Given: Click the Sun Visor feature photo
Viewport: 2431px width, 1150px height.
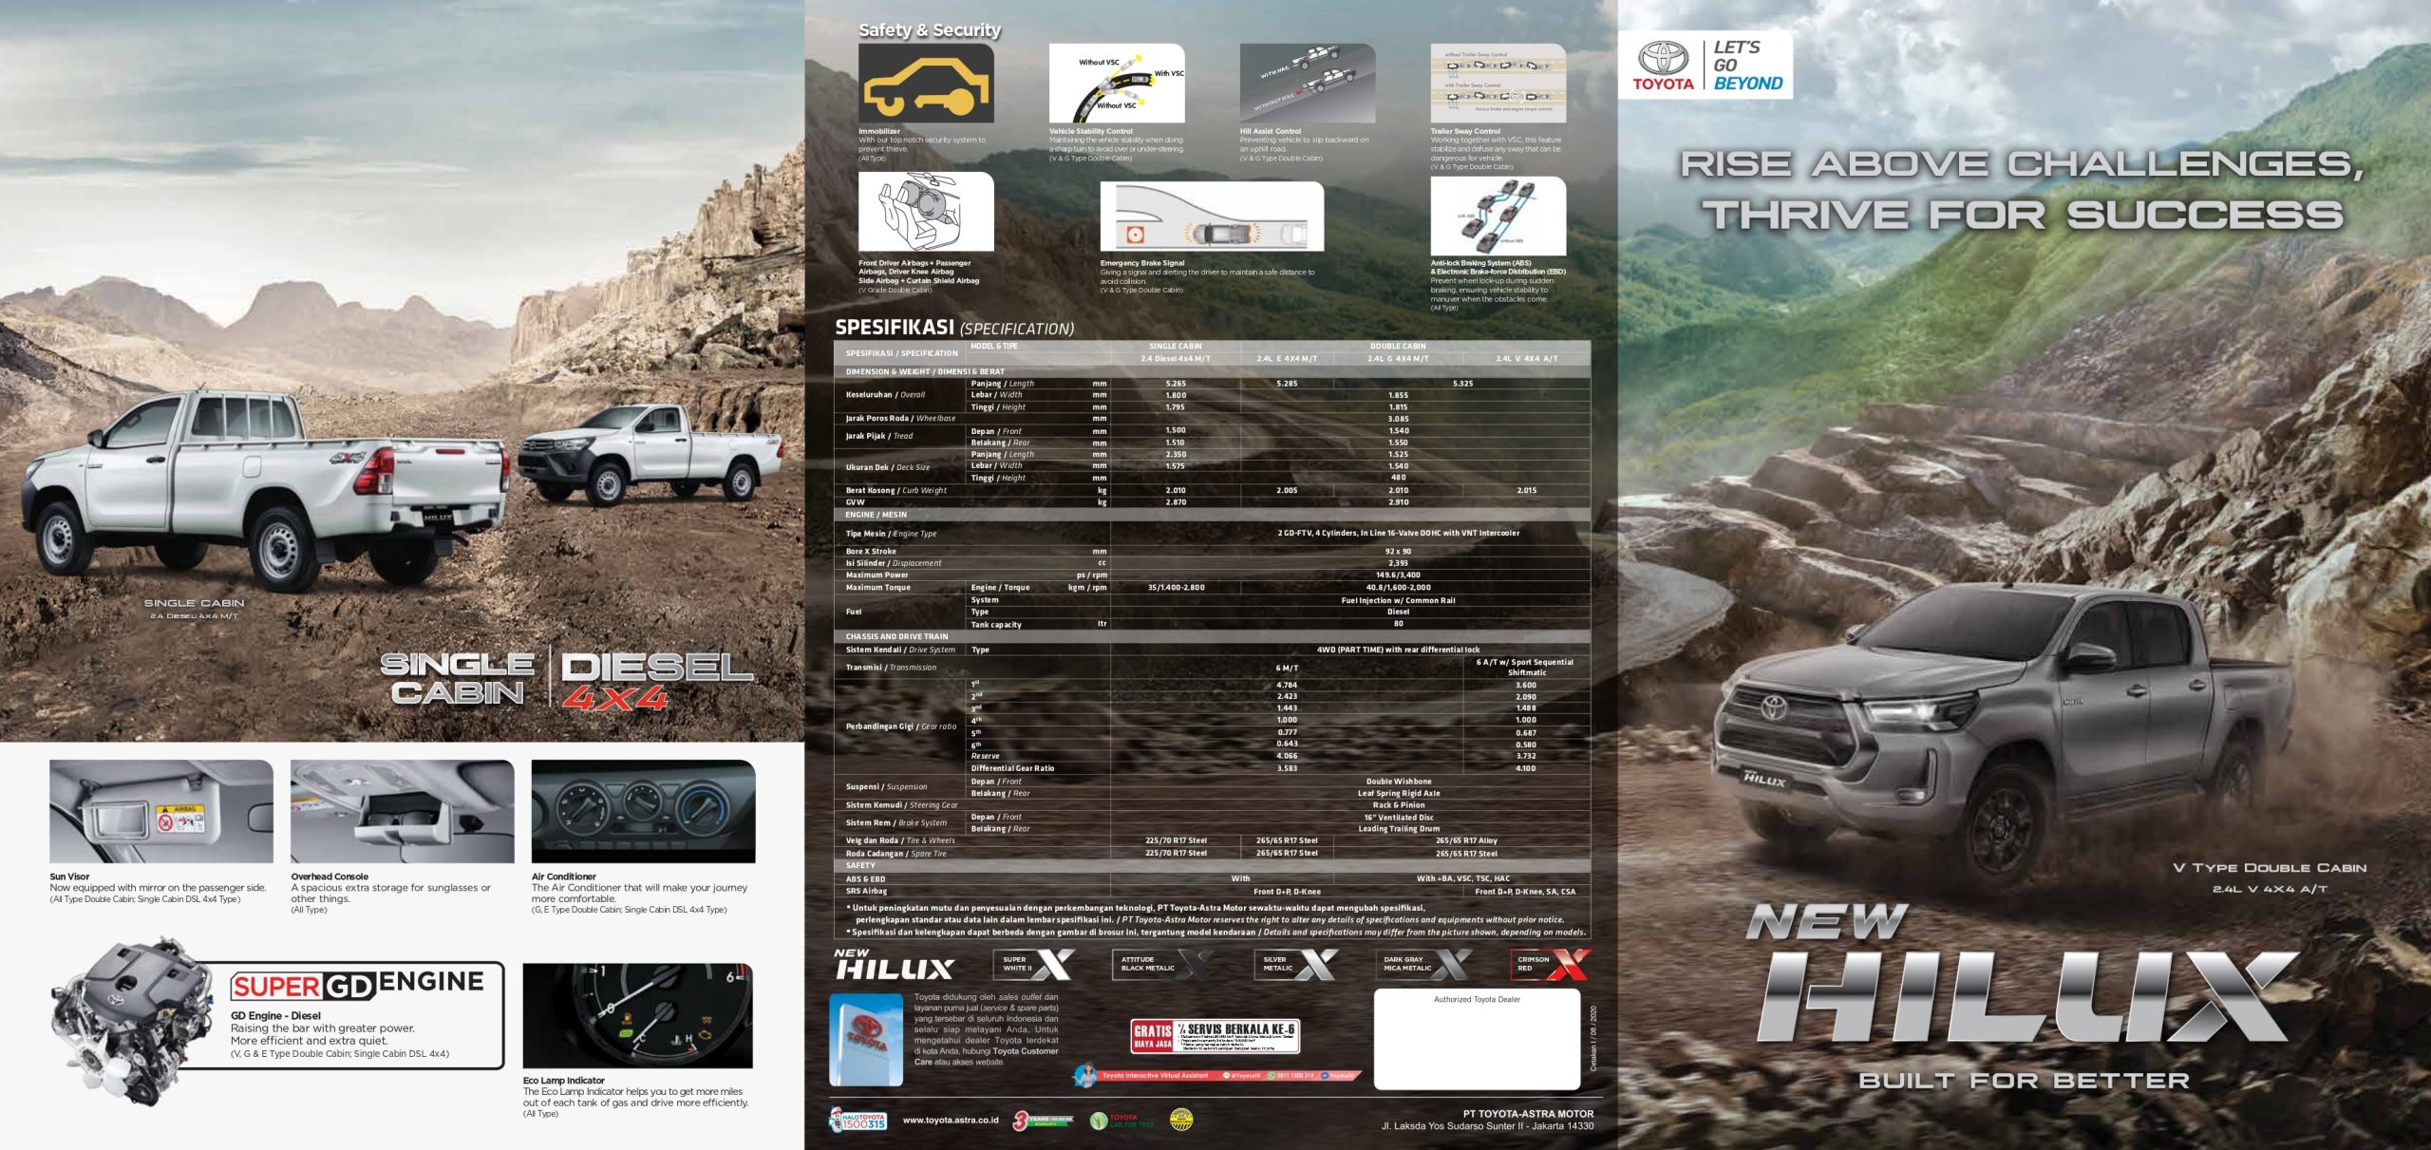Looking at the screenshot, I should 160,812.
